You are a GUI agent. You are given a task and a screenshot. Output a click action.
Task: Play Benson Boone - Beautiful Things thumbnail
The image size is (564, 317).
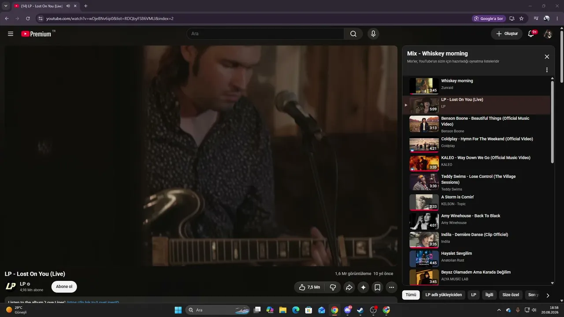(x=424, y=124)
